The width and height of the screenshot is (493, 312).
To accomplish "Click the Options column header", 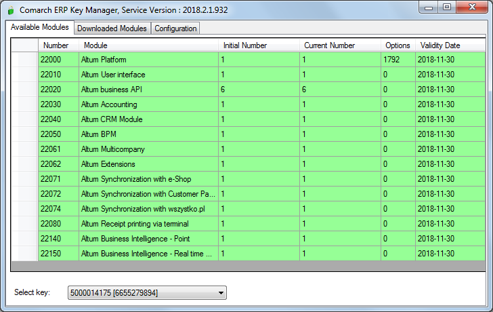I will coord(398,45).
